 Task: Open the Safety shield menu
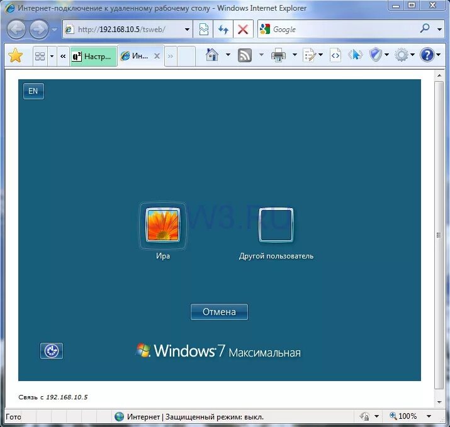(376, 55)
